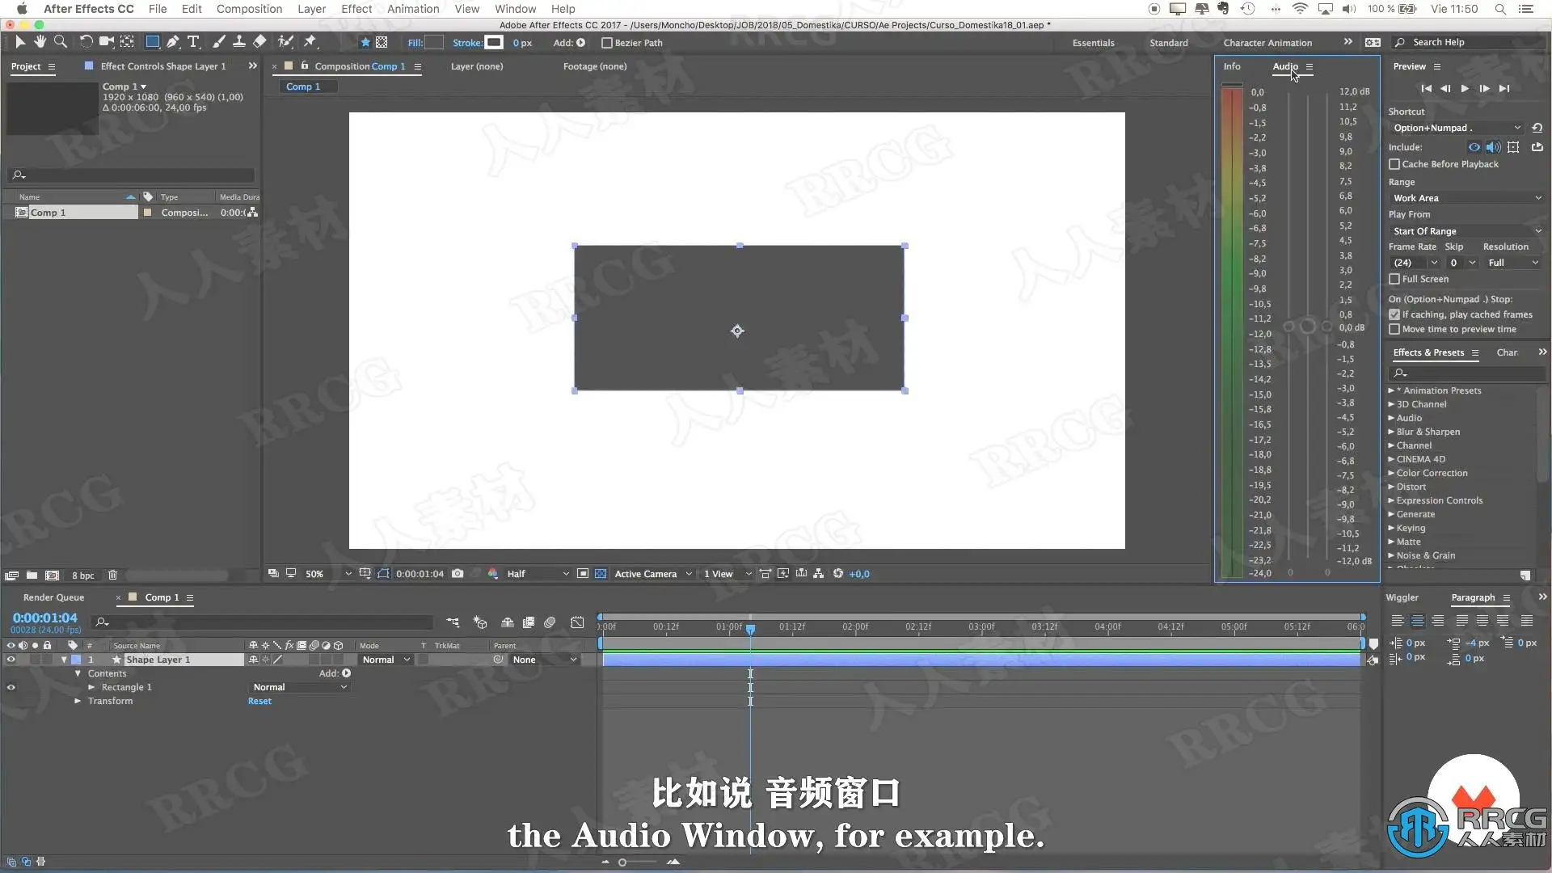Viewport: 1552px width, 873px height.
Task: Click the snapshot camera icon
Action: (458, 574)
